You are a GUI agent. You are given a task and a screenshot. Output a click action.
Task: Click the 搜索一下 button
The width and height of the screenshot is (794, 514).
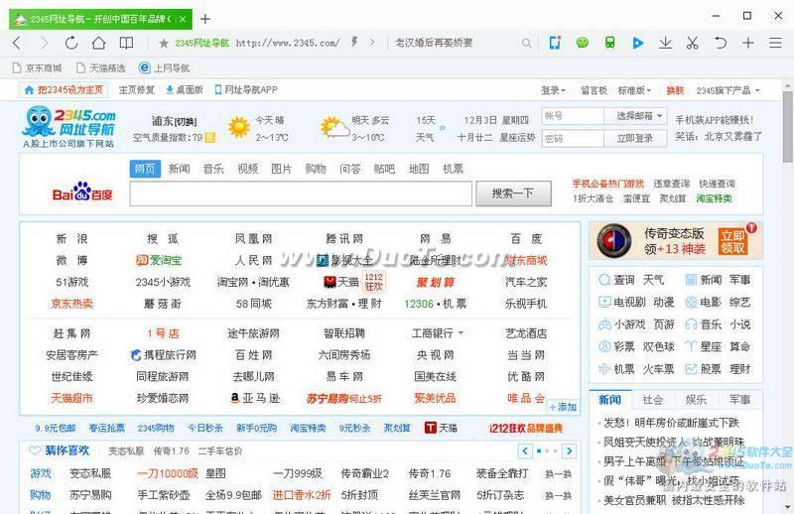513,193
